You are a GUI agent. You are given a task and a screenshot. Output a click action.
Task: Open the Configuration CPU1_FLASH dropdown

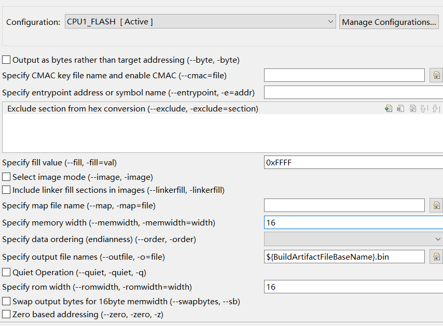pyautogui.click(x=200, y=22)
